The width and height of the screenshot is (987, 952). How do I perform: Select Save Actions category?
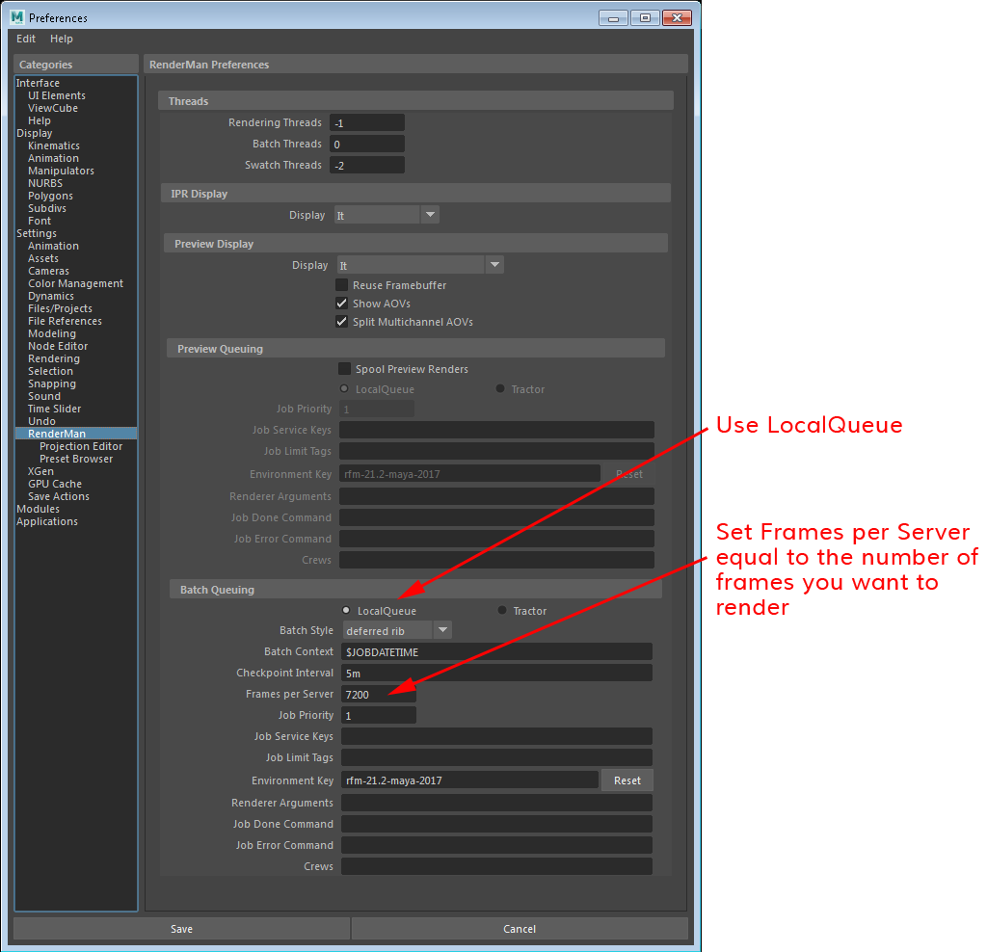pos(59,496)
